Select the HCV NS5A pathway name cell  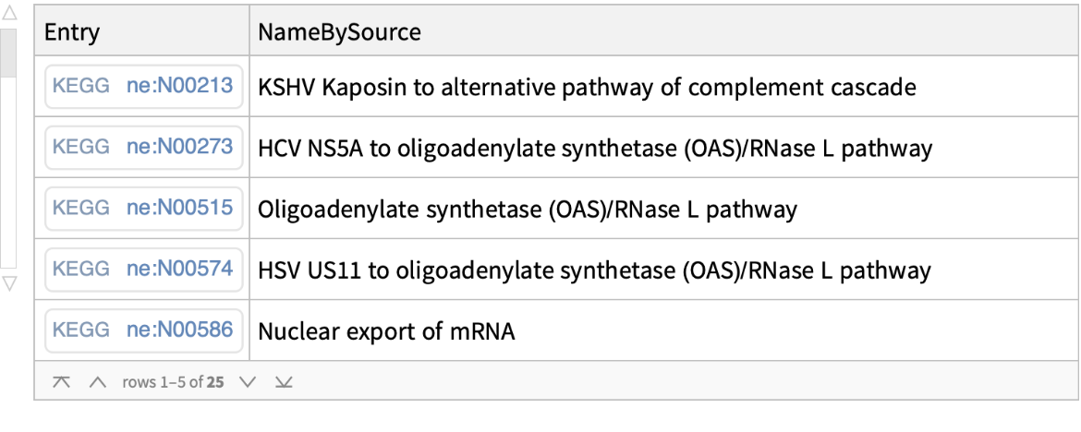[x=594, y=148]
